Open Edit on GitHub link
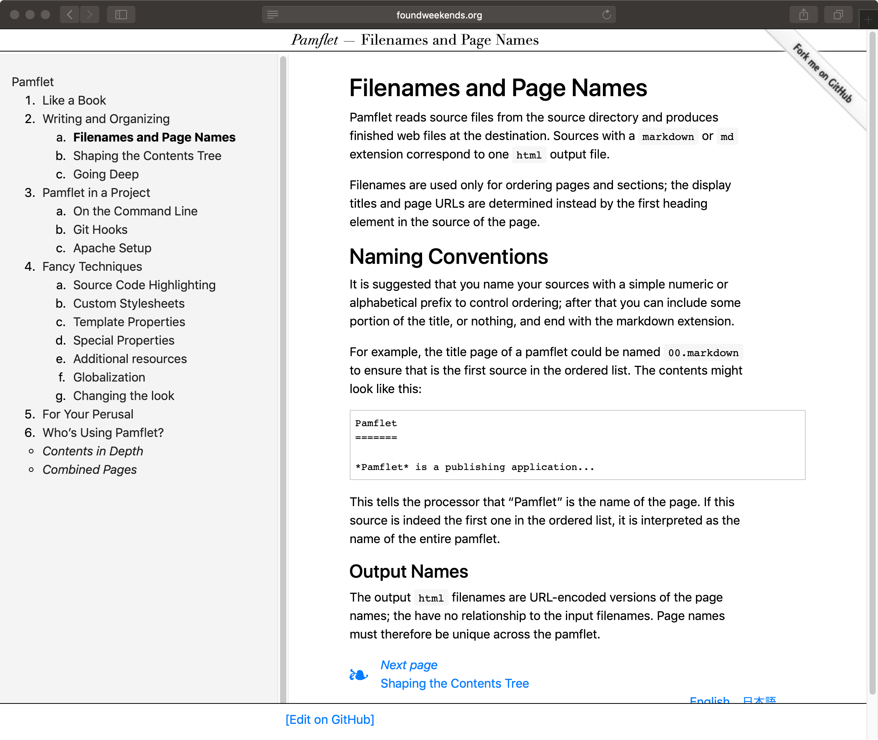 coord(330,720)
